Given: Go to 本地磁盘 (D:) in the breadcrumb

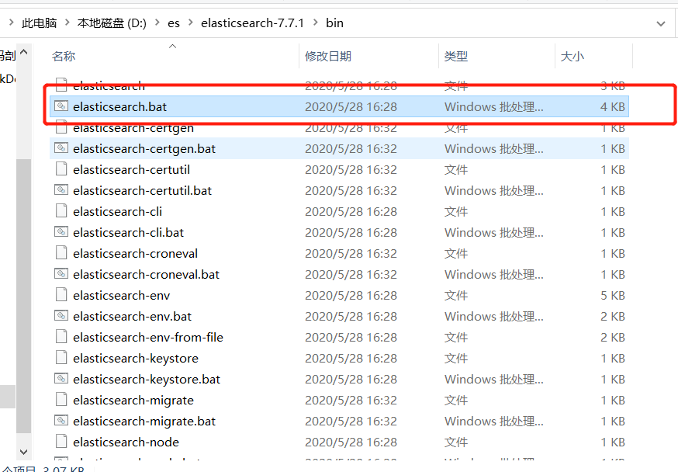Looking at the screenshot, I should pos(112,23).
